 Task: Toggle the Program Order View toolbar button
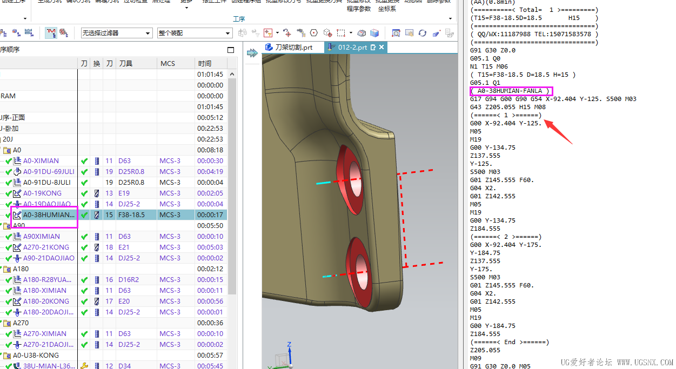(51, 33)
